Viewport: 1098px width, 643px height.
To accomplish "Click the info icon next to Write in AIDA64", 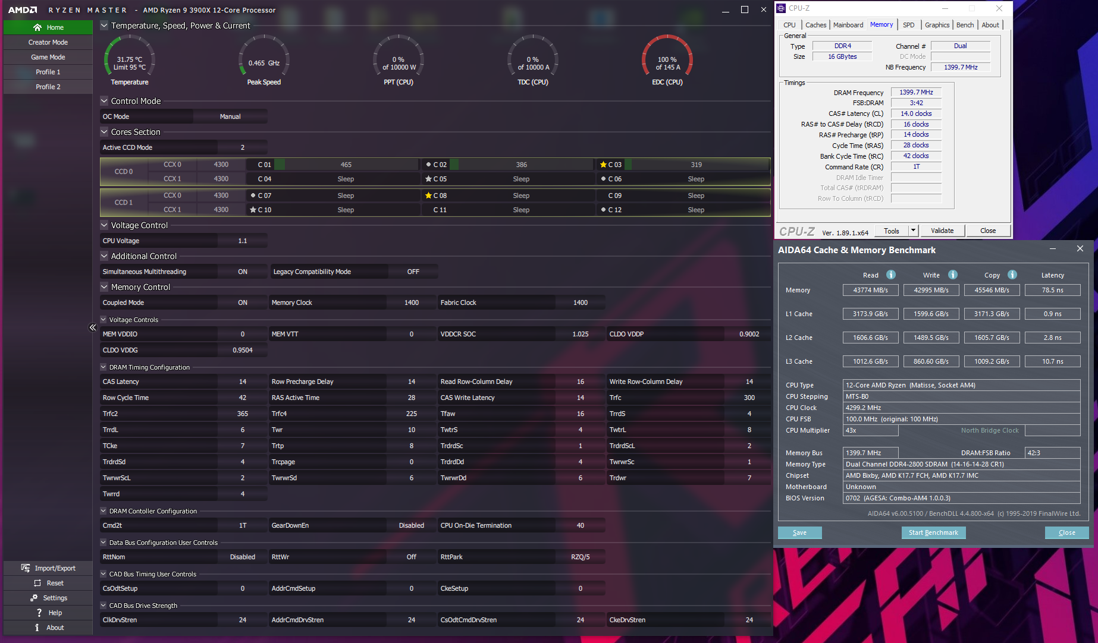I will [x=953, y=275].
